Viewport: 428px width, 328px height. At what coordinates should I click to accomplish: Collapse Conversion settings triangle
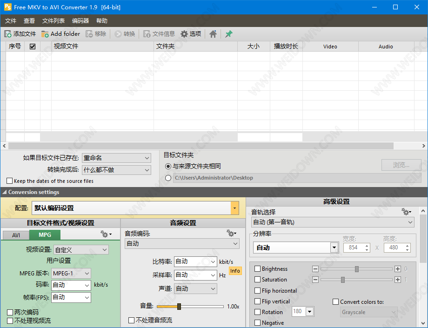tap(4, 192)
